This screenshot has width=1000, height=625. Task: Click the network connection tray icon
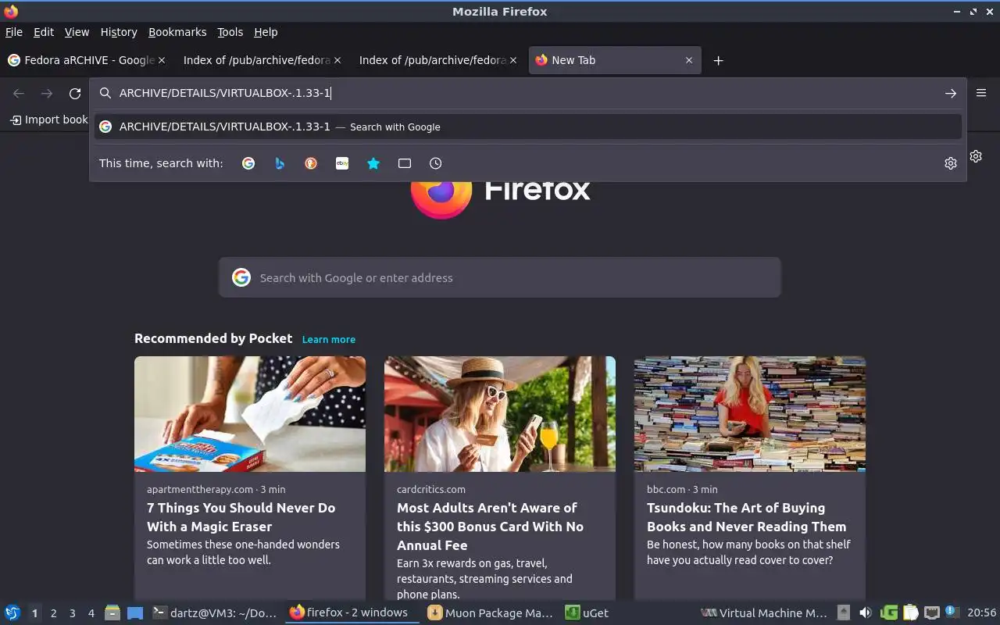[931, 613]
